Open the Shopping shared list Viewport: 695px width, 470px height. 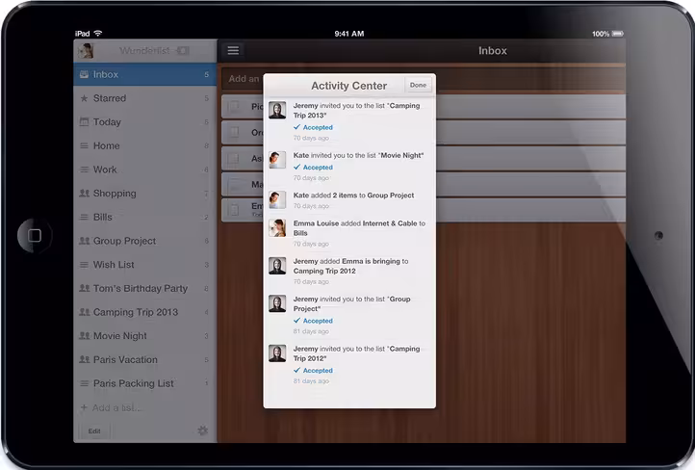(x=145, y=194)
